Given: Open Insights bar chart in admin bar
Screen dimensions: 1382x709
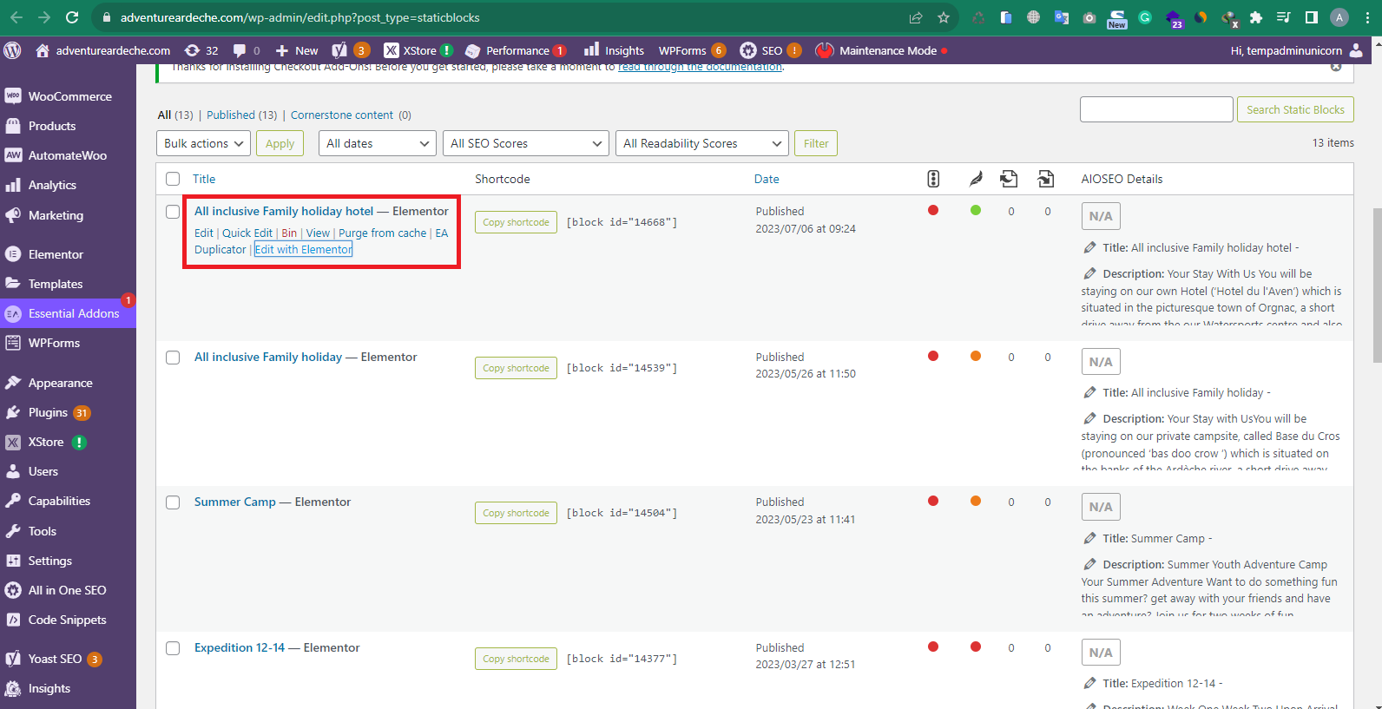Looking at the screenshot, I should [614, 50].
